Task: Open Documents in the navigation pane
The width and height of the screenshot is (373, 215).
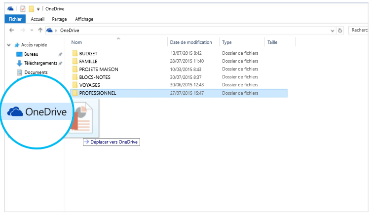Action: [36, 72]
